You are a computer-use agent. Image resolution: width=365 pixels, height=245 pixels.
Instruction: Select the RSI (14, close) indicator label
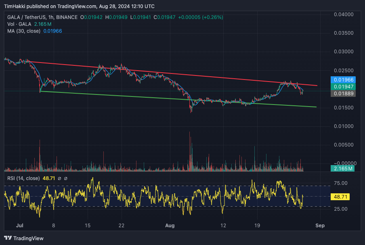[x=23, y=178]
